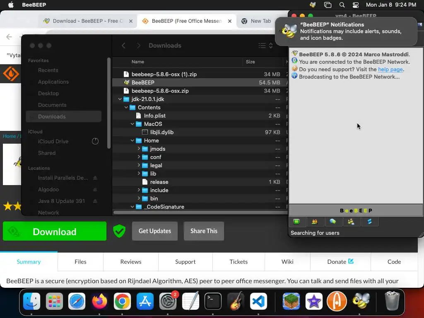Click the Stage Manager windows icon in menu bar
The width and height of the screenshot is (424, 318).
click(x=328, y=5)
